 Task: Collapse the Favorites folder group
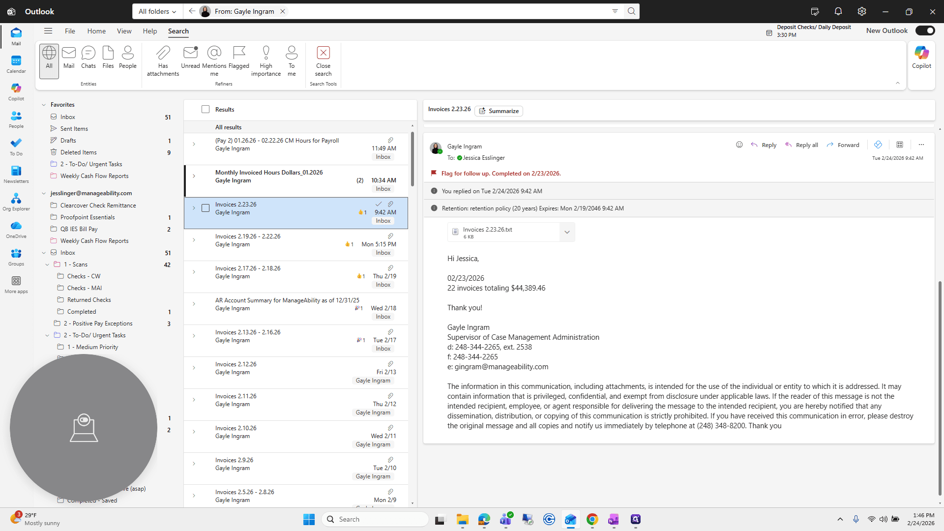44,105
